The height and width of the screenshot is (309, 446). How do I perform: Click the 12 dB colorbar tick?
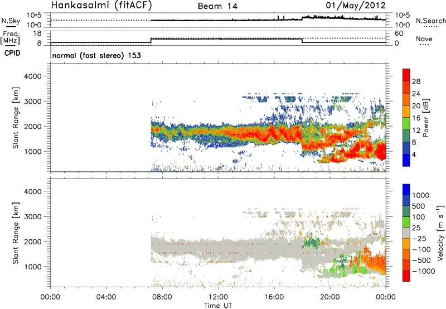click(416, 131)
